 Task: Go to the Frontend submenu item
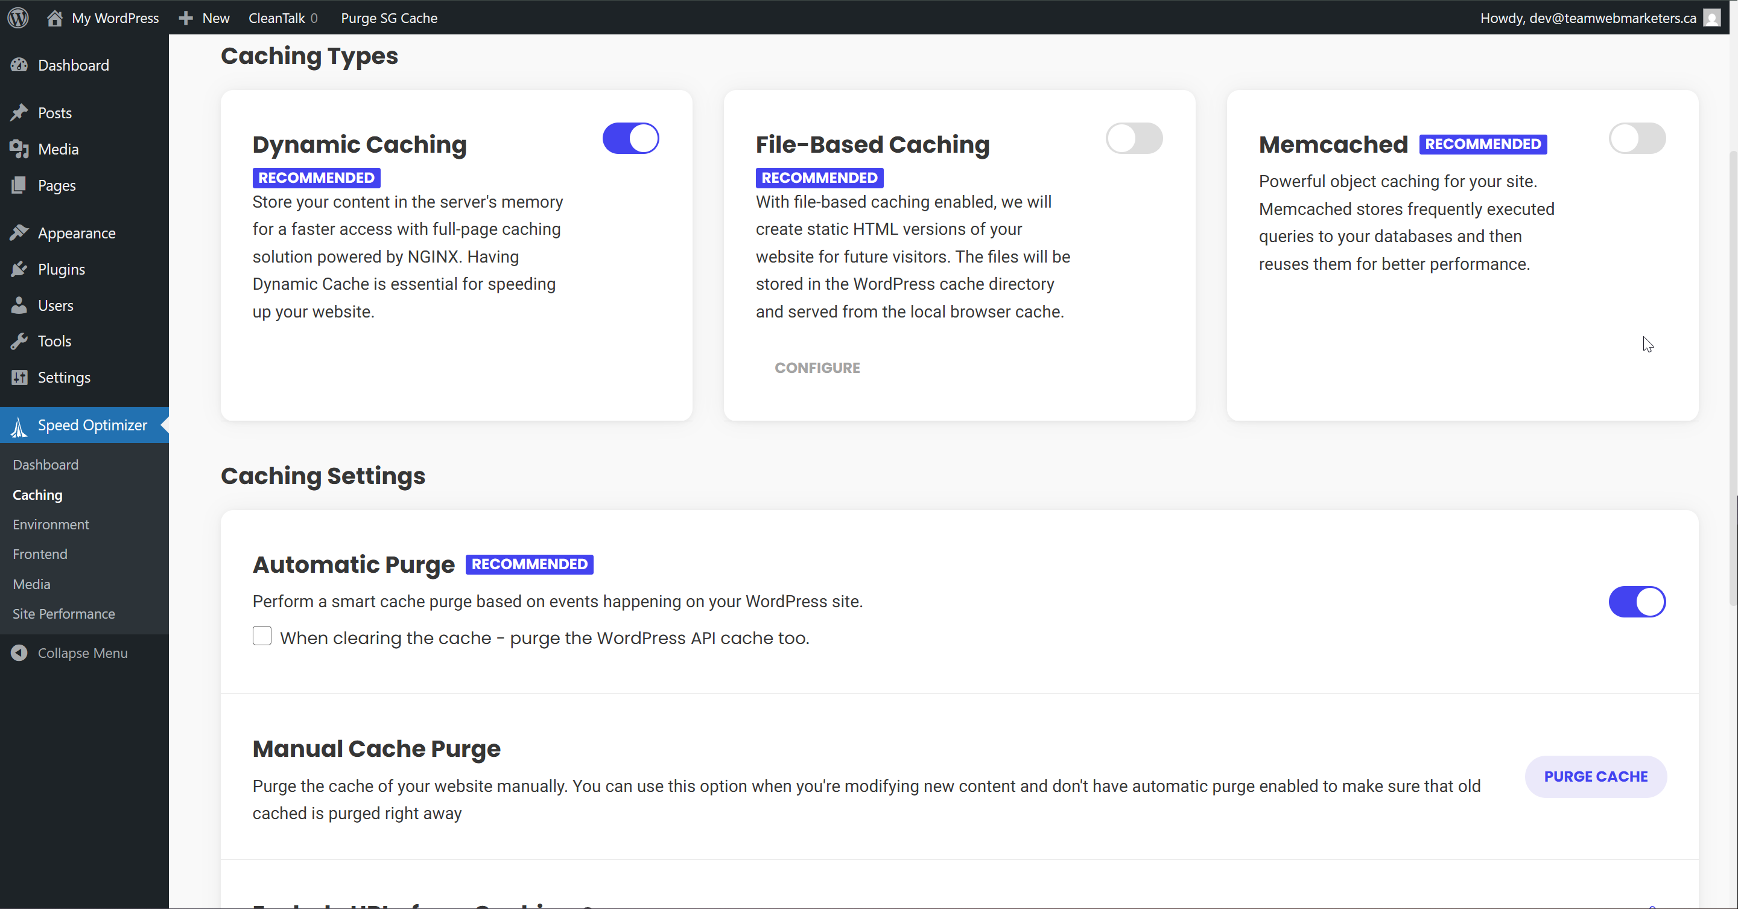tap(40, 554)
